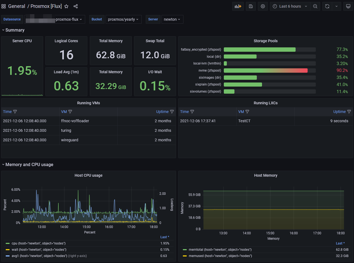
Task: Toggle memused series in Host Memory legend
Action: (x=220, y=256)
